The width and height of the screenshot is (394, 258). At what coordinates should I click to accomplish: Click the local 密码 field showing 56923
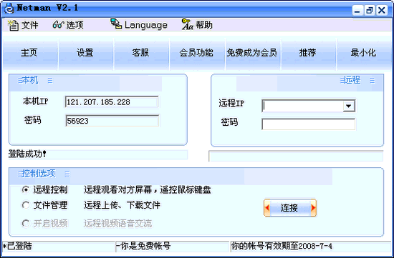click(x=112, y=121)
